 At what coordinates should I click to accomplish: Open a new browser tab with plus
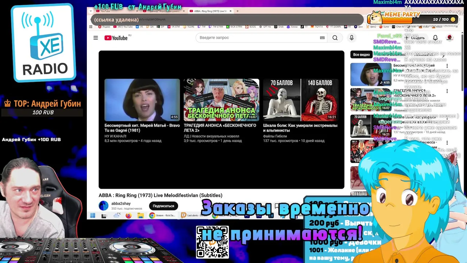pos(238,11)
